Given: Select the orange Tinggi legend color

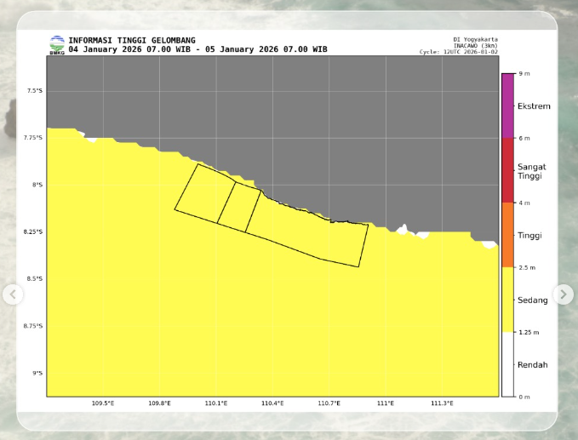Looking at the screenshot, I should point(507,235).
